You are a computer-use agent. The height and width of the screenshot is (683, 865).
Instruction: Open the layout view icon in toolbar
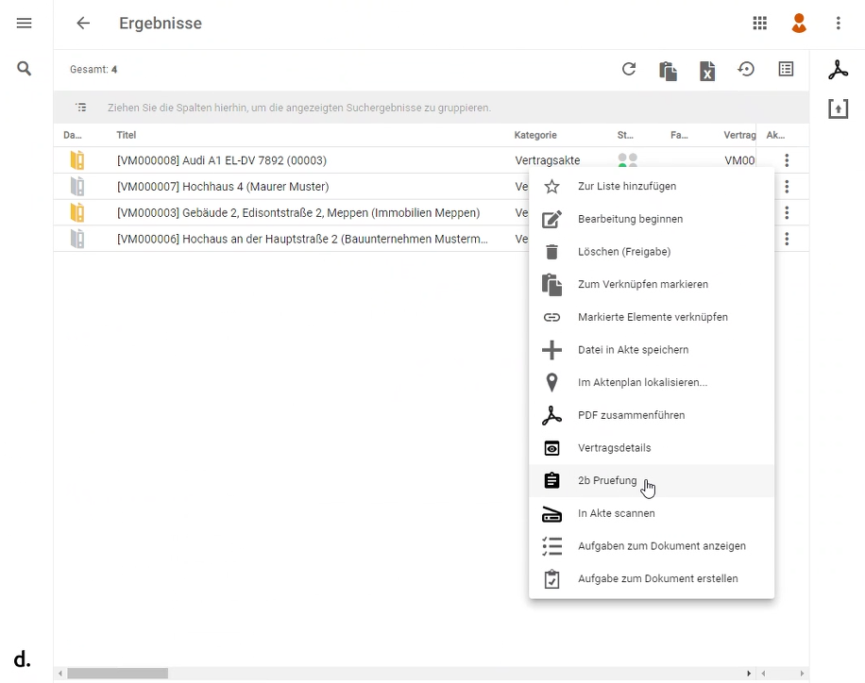point(786,69)
